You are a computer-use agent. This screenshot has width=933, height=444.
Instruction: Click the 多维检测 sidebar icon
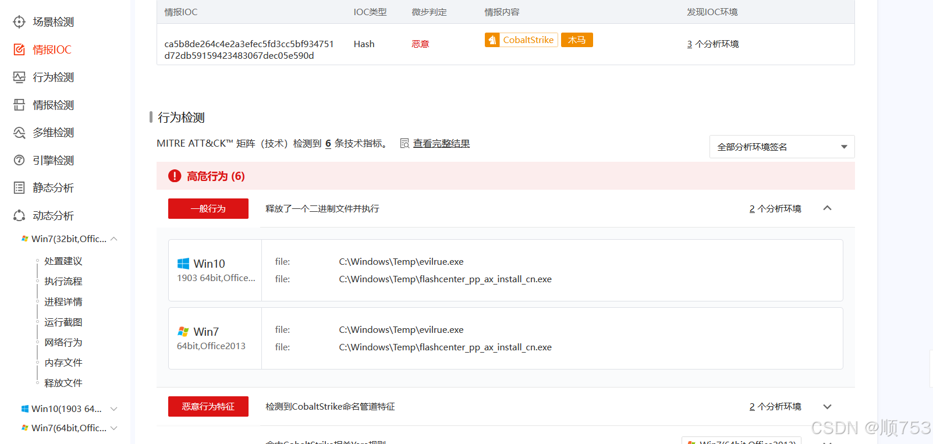click(x=19, y=133)
